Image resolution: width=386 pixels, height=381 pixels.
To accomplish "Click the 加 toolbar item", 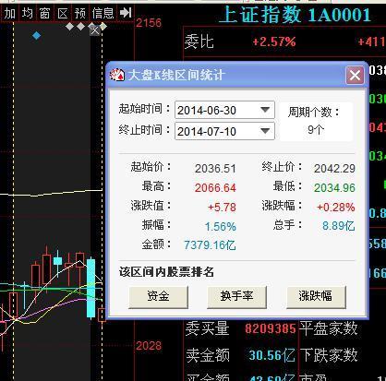I will tap(9, 13).
